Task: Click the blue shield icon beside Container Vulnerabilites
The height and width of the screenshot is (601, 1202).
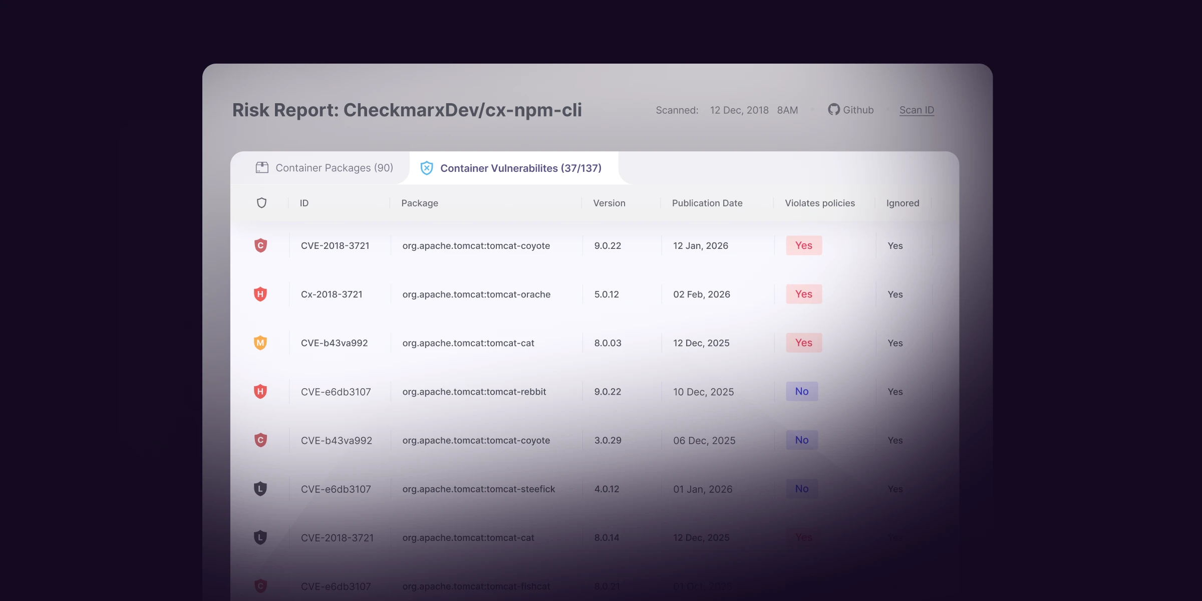Action: [x=427, y=168]
